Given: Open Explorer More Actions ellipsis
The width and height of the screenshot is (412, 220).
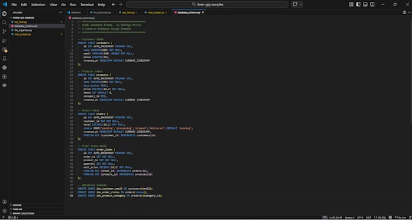Looking at the screenshot, I should [x=61, y=12].
